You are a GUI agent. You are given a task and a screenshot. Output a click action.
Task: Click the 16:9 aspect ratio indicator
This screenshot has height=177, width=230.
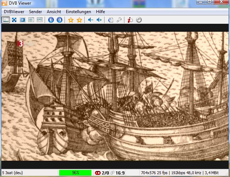point(120,173)
